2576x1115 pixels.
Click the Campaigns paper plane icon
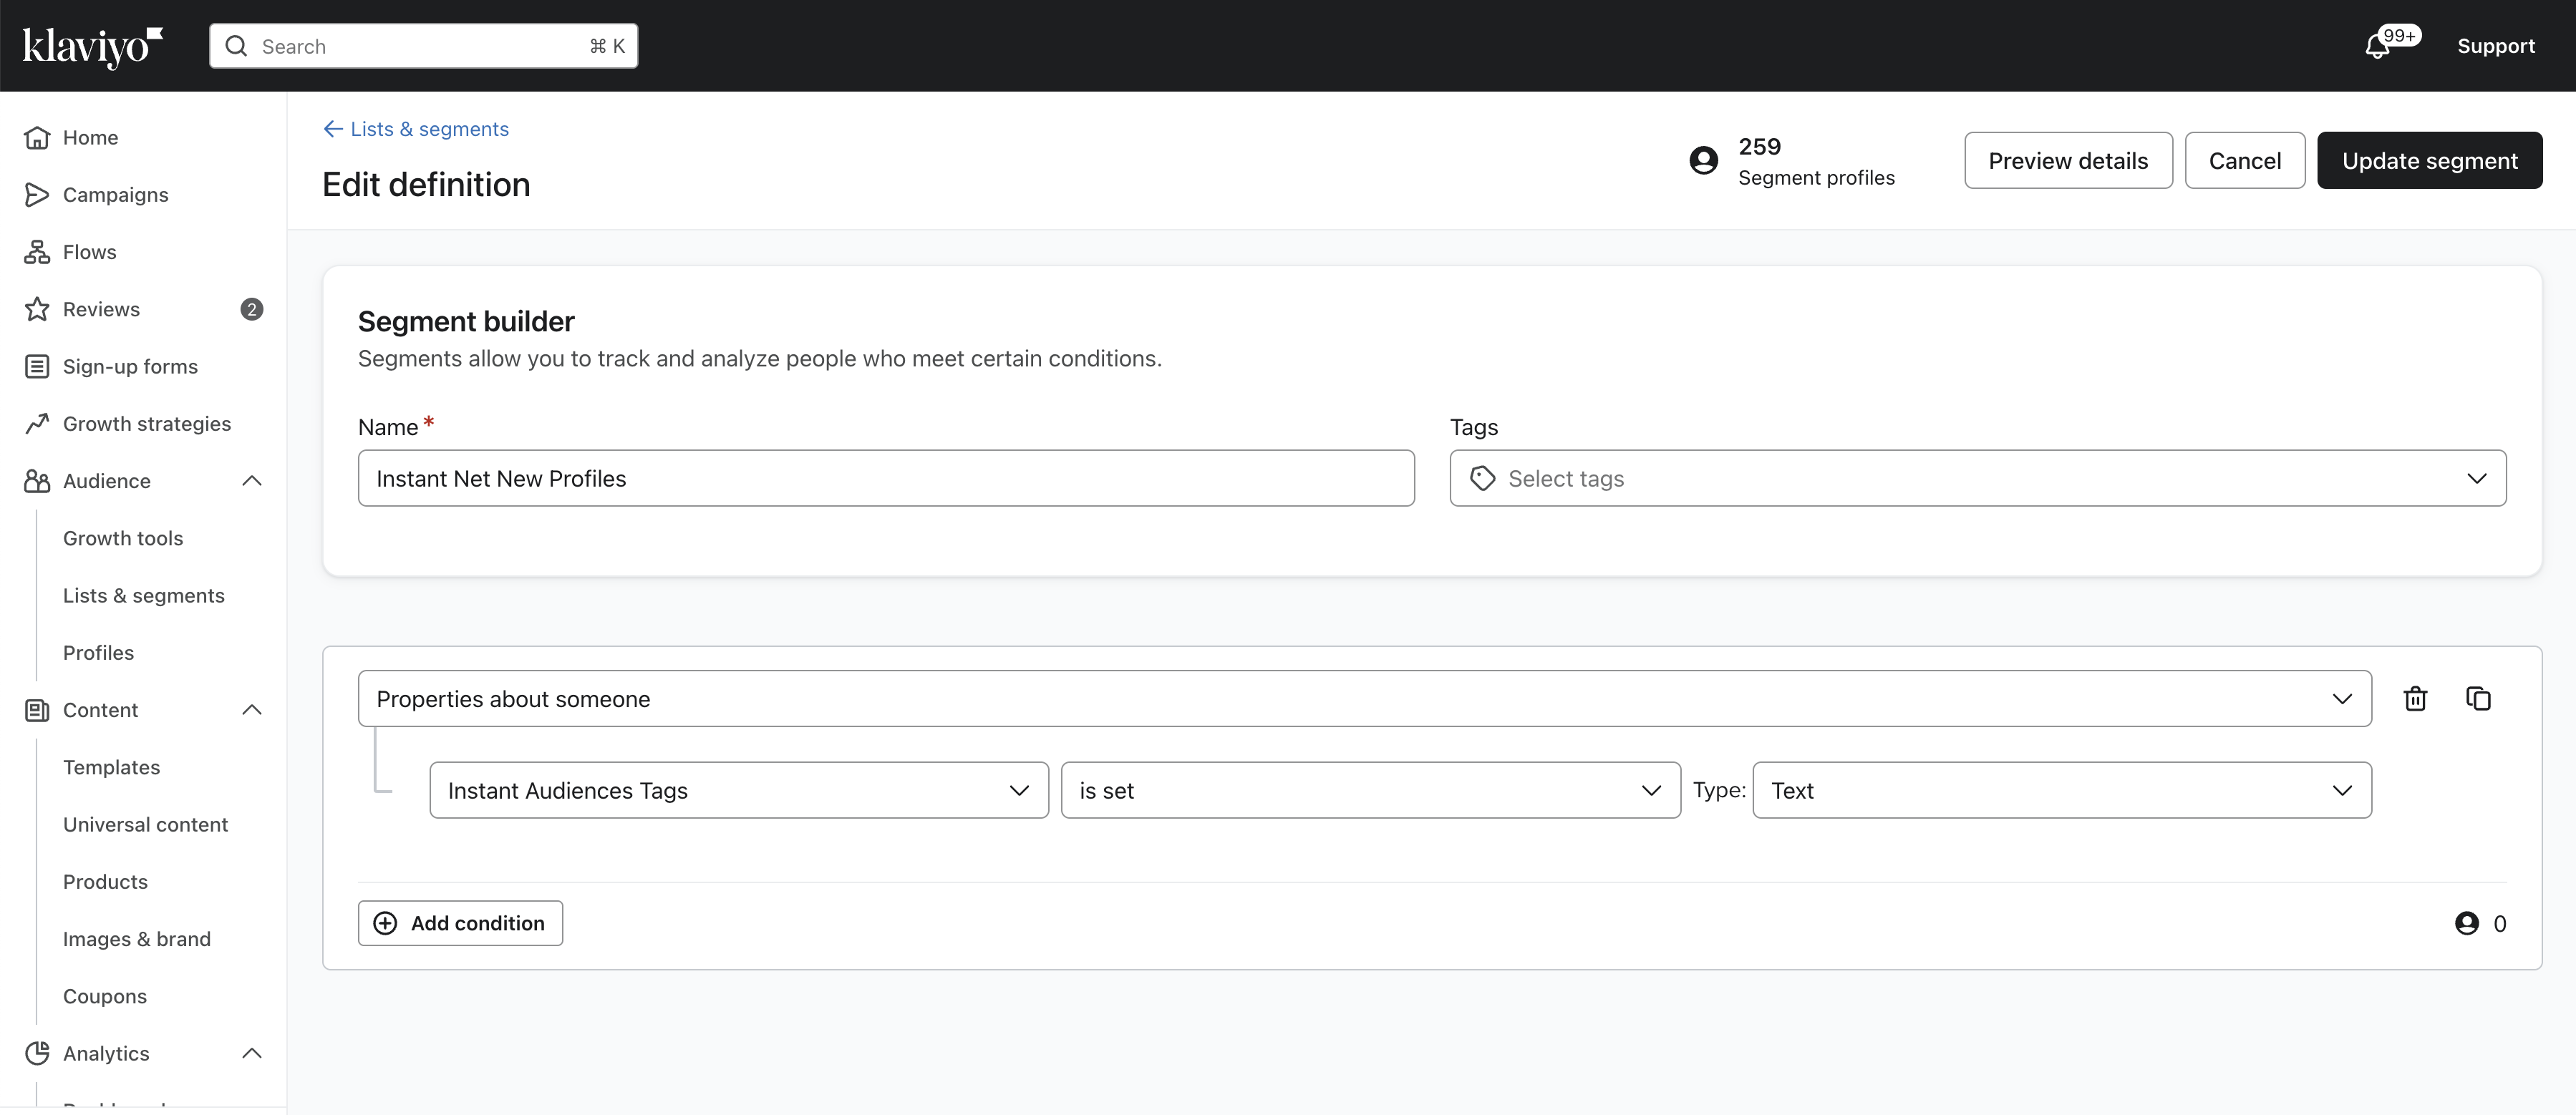click(x=37, y=195)
